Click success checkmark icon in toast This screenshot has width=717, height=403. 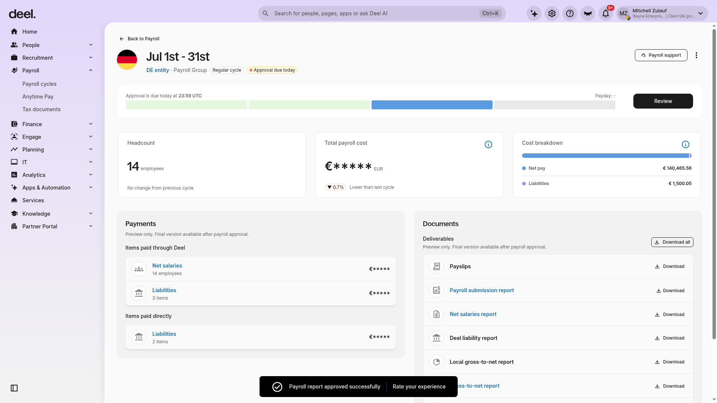click(277, 387)
